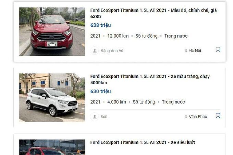The image size is (233, 155).
Task: Open white Ford EcoSport thumbnail photo
Action: click(x=52, y=97)
